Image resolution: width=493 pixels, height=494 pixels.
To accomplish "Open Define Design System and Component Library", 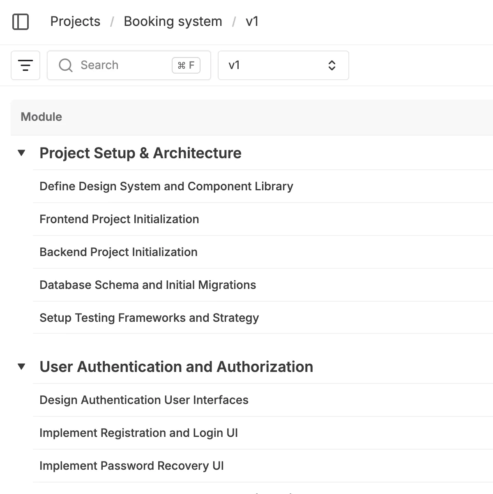I will coord(166,186).
